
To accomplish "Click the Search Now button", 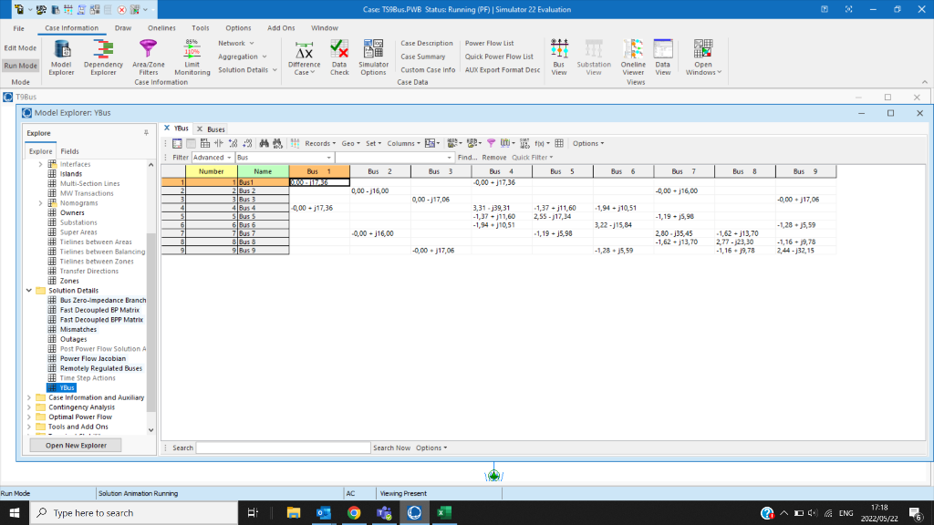I will 391,448.
